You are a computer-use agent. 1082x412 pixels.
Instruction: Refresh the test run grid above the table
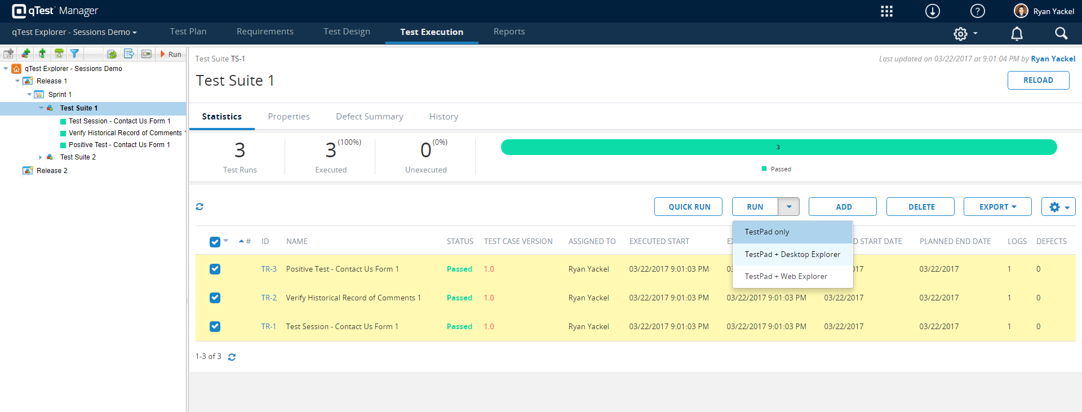(199, 207)
